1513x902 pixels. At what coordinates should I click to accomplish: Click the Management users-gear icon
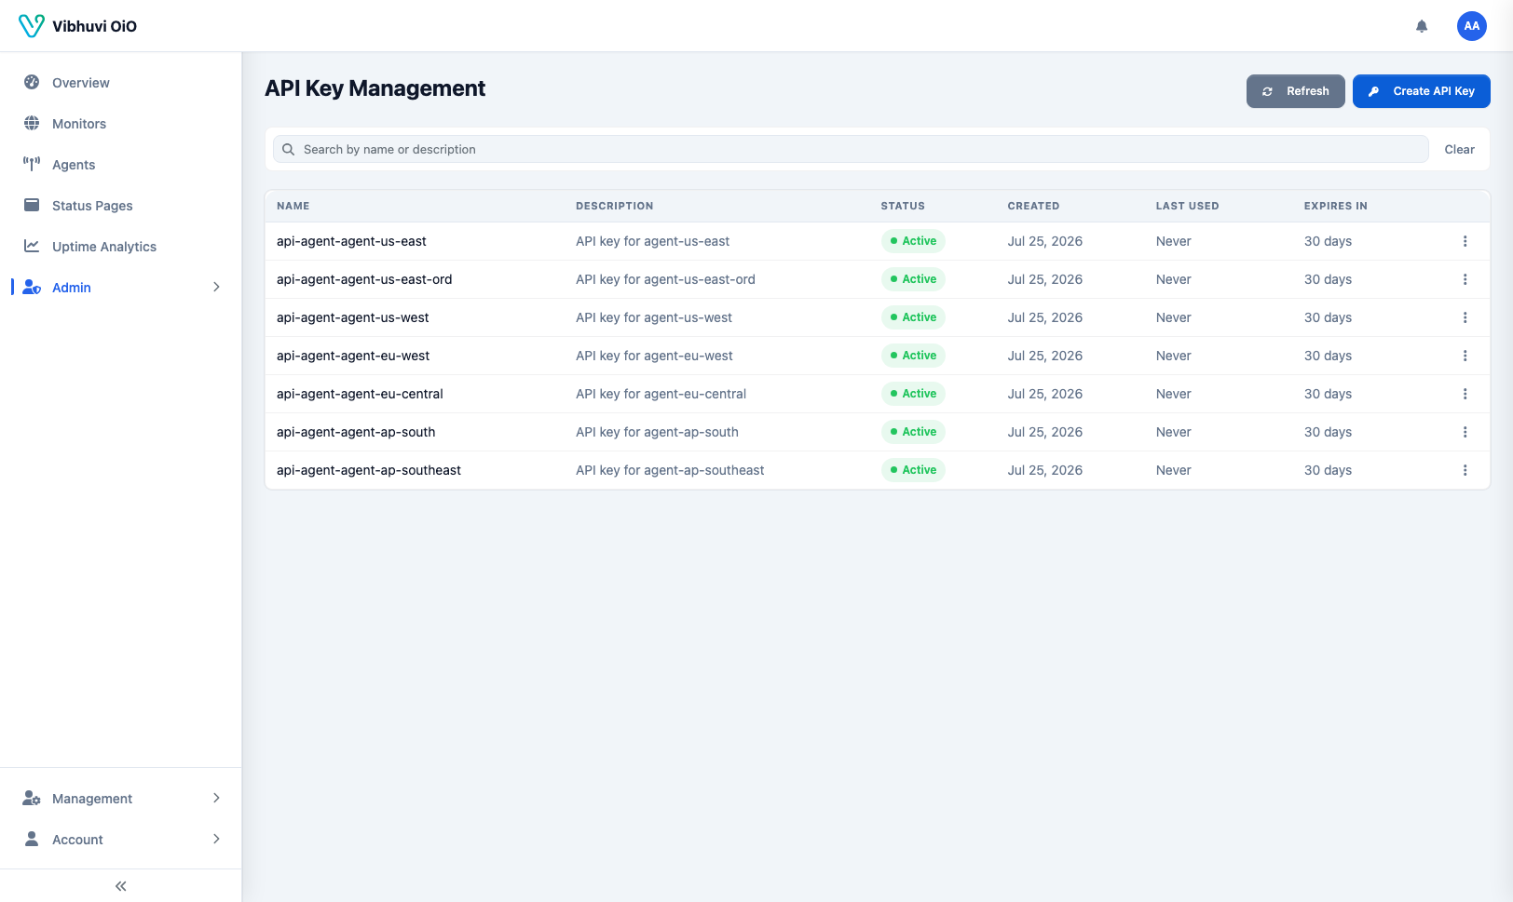pyautogui.click(x=32, y=798)
